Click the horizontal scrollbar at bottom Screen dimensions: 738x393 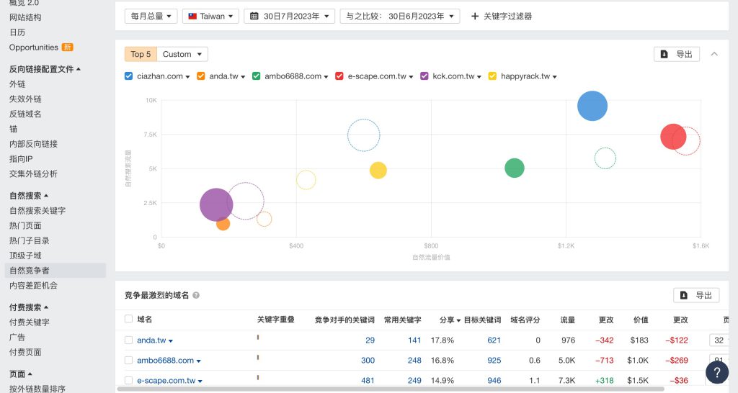(x=391, y=389)
